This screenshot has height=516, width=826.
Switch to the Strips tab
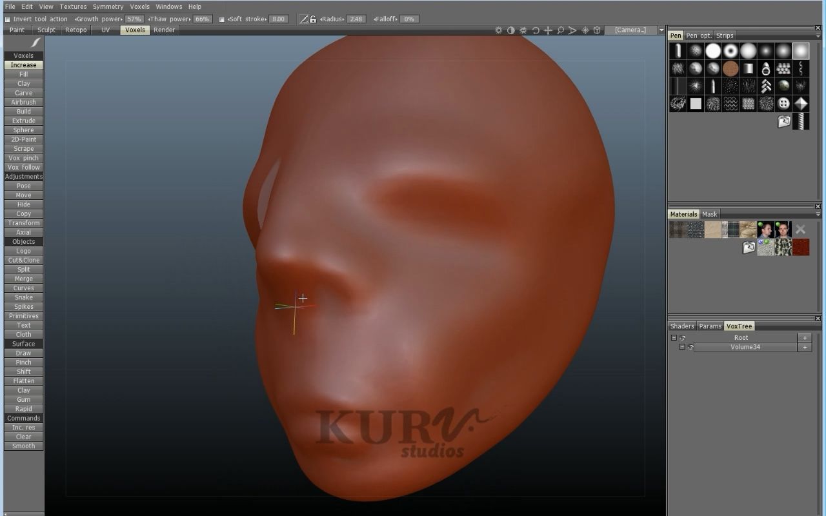(x=725, y=36)
